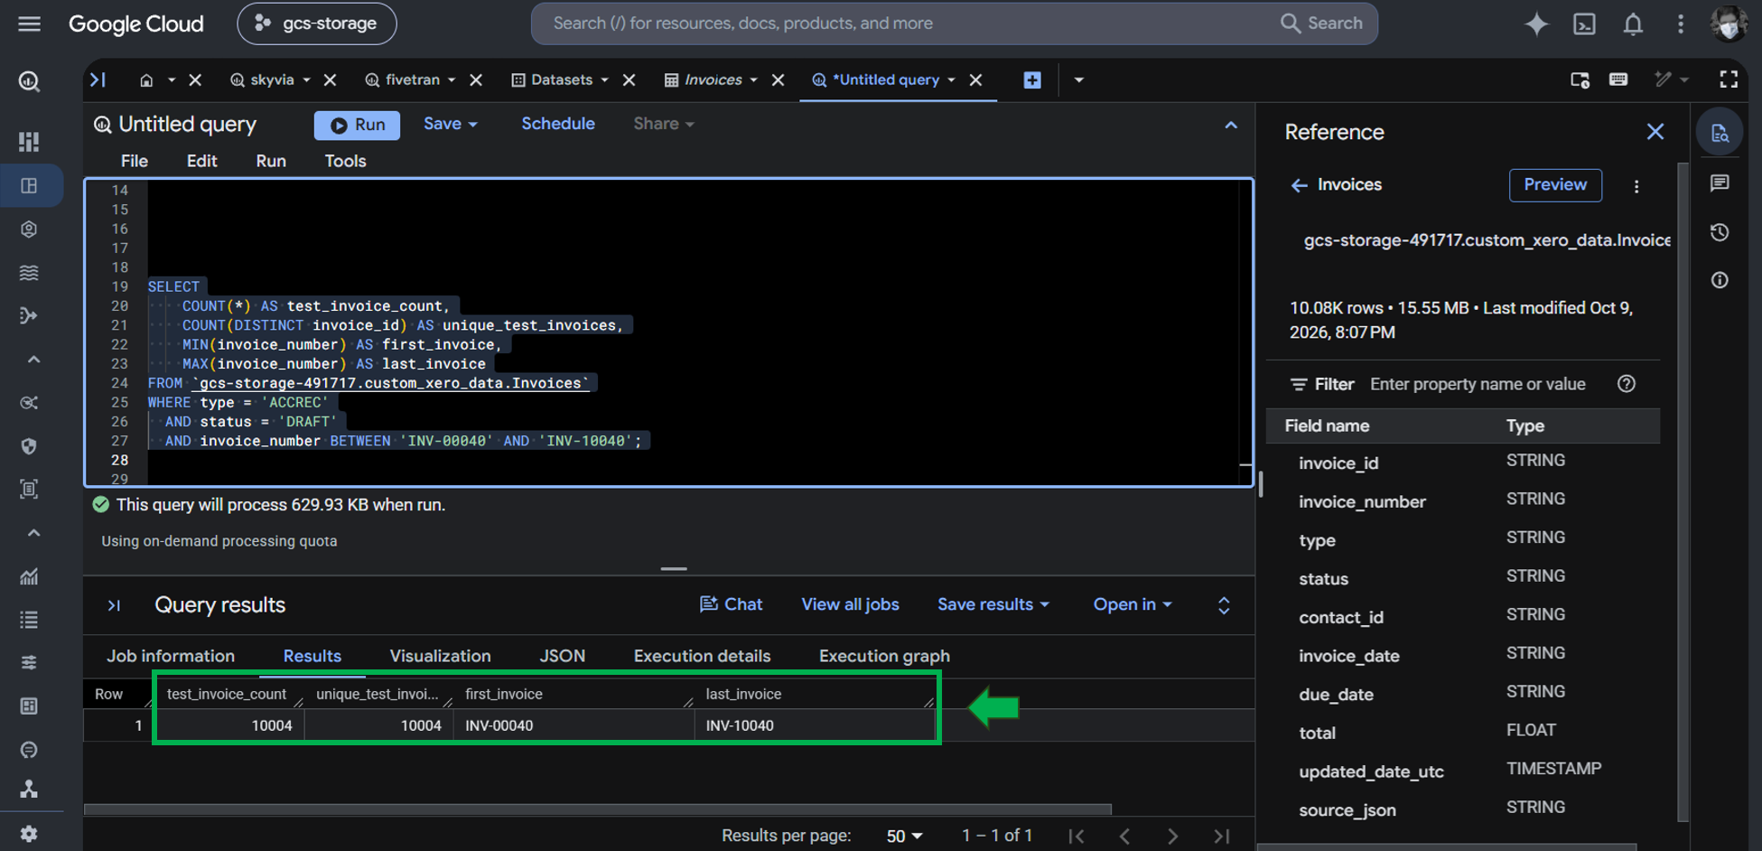
Task: Expand the fivetran tab dropdown arrow
Action: pos(452,80)
